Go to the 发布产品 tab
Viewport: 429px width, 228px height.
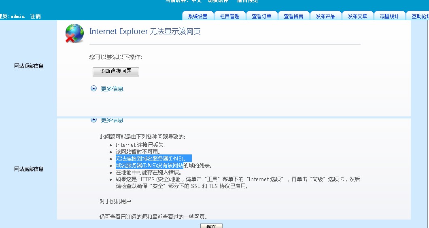(x=325, y=16)
